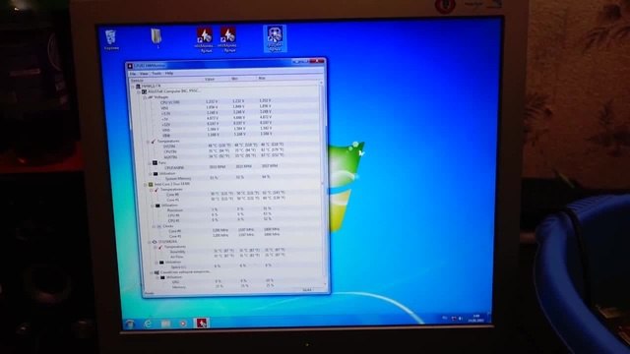This screenshot has height=354, width=630.
Task: Click the green CPU icon for Intel Core 2 Duo
Action: point(151,184)
